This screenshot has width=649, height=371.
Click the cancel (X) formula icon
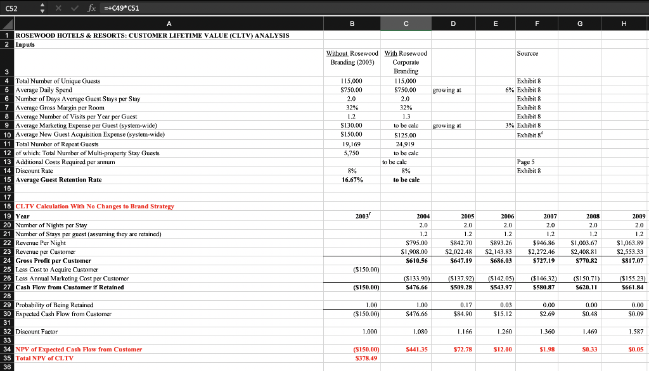[58, 8]
